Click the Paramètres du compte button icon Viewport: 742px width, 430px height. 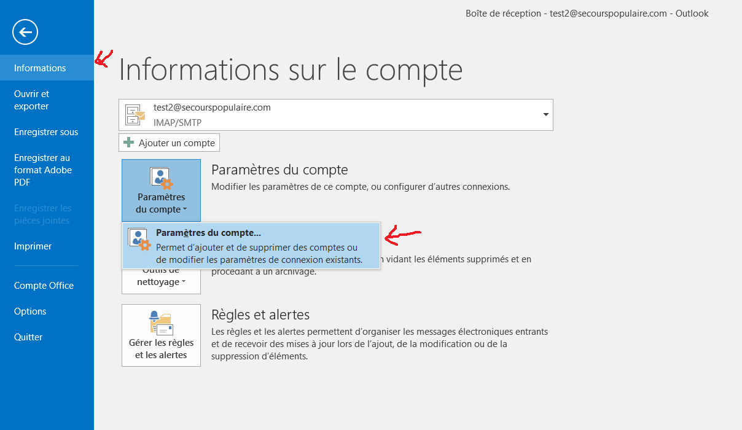pos(161,178)
